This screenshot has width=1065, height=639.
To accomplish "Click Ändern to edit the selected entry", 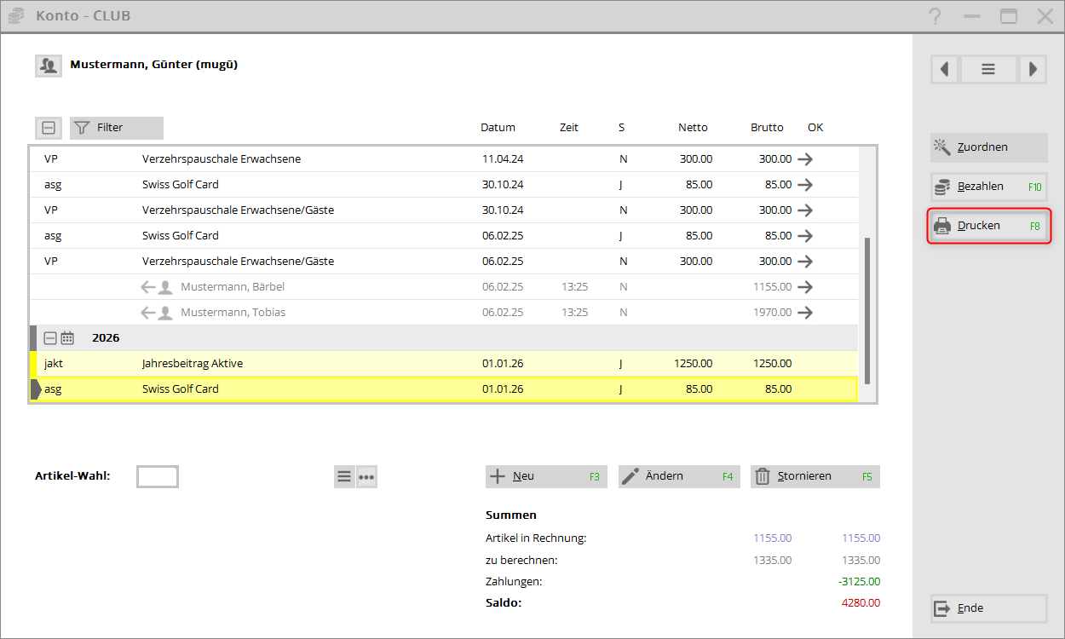I will click(x=678, y=476).
